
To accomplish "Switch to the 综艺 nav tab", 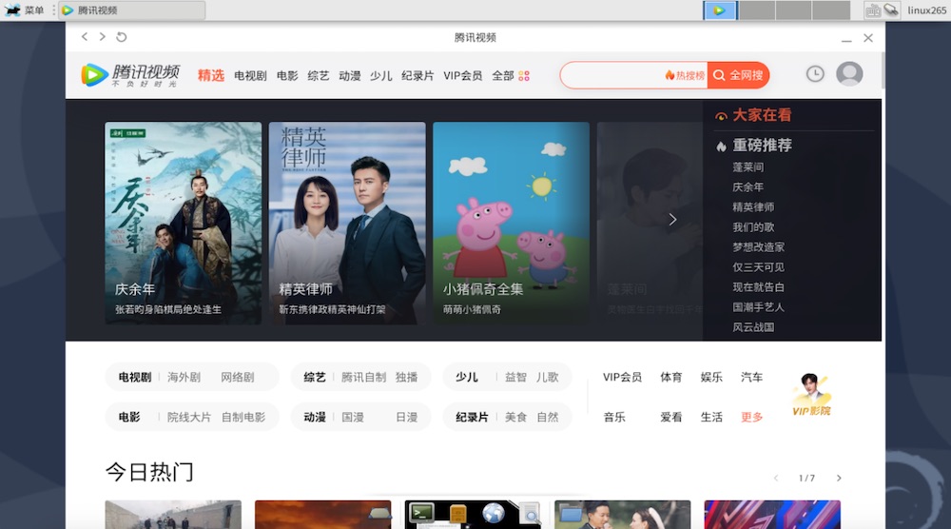I will [319, 76].
